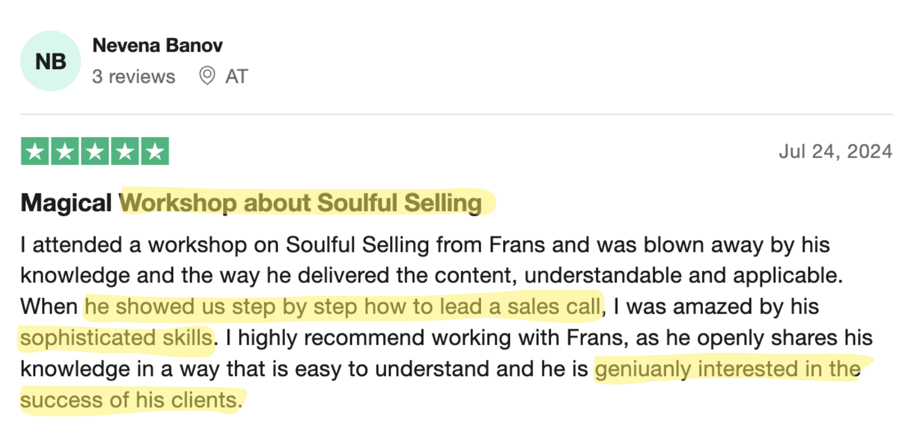Open Nevena Banov's reviewer profile name

point(157,46)
